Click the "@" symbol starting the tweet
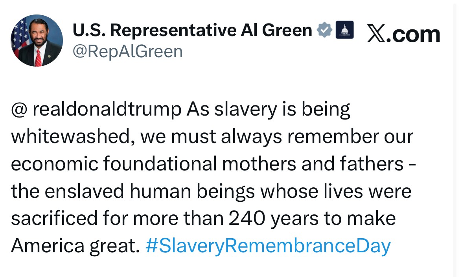The image size is (460, 277). coord(19,110)
